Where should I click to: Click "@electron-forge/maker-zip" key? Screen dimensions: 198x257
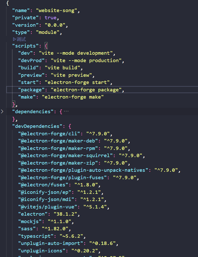click(x=58, y=163)
